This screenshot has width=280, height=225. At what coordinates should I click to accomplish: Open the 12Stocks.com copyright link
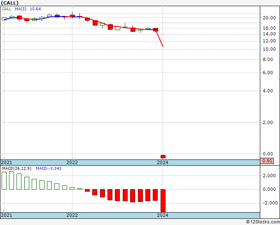click(x=263, y=222)
